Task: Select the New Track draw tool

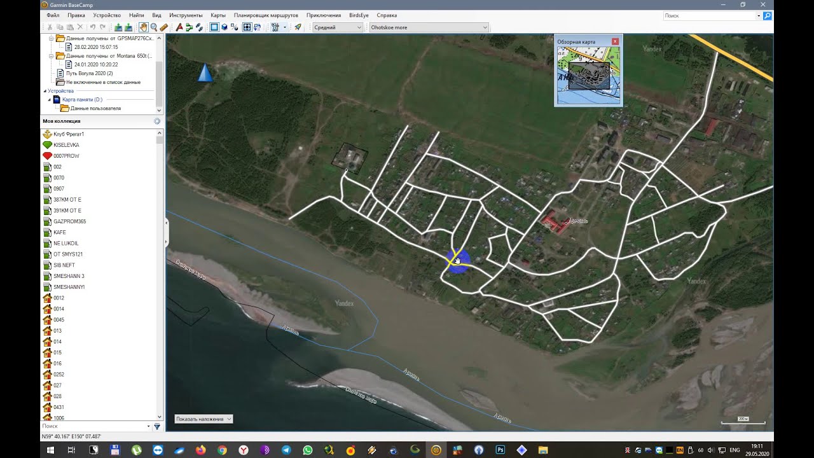Action: [199, 27]
